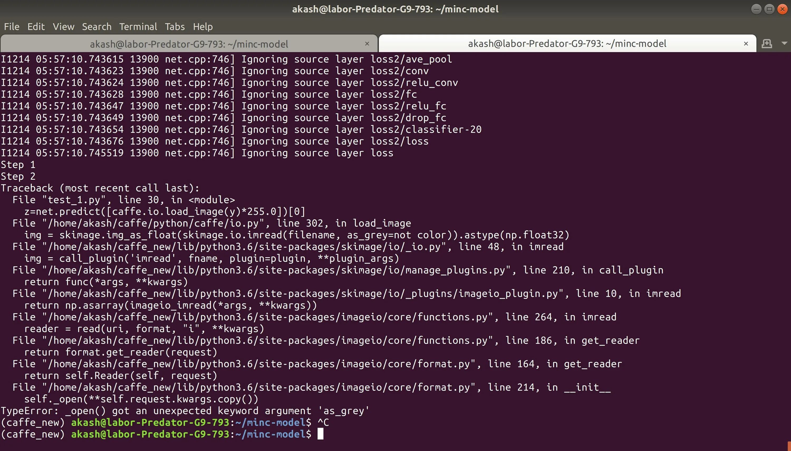The image size is (791, 451).
Task: Click the window title bar text
Action: coord(395,9)
